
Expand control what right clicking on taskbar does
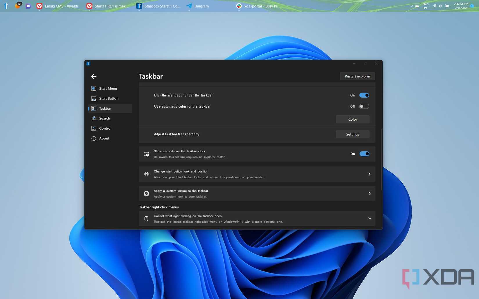click(370, 218)
